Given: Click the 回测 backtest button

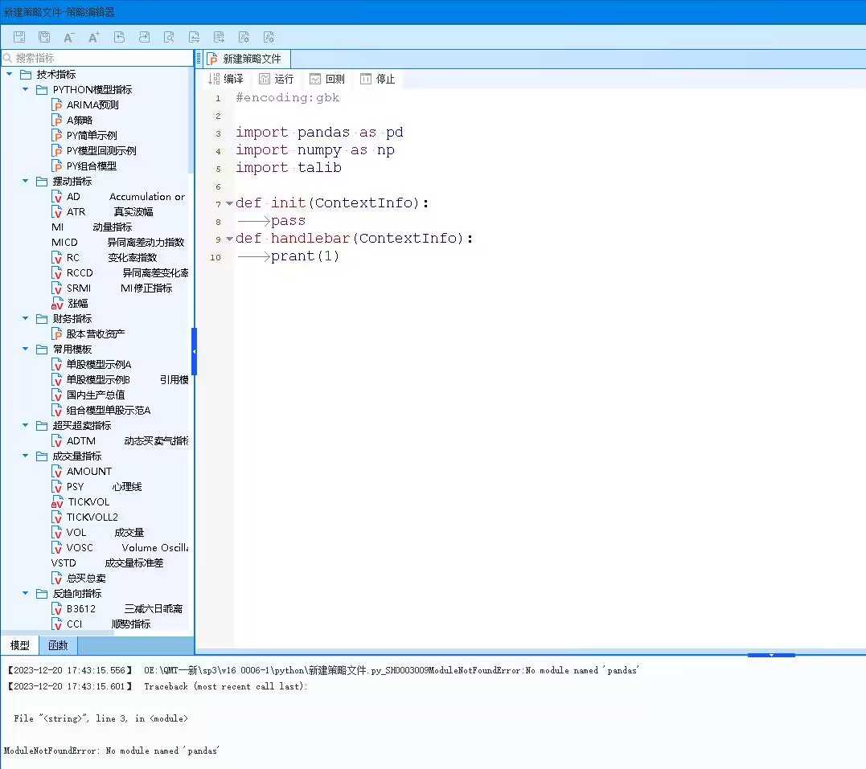Looking at the screenshot, I should coord(327,79).
